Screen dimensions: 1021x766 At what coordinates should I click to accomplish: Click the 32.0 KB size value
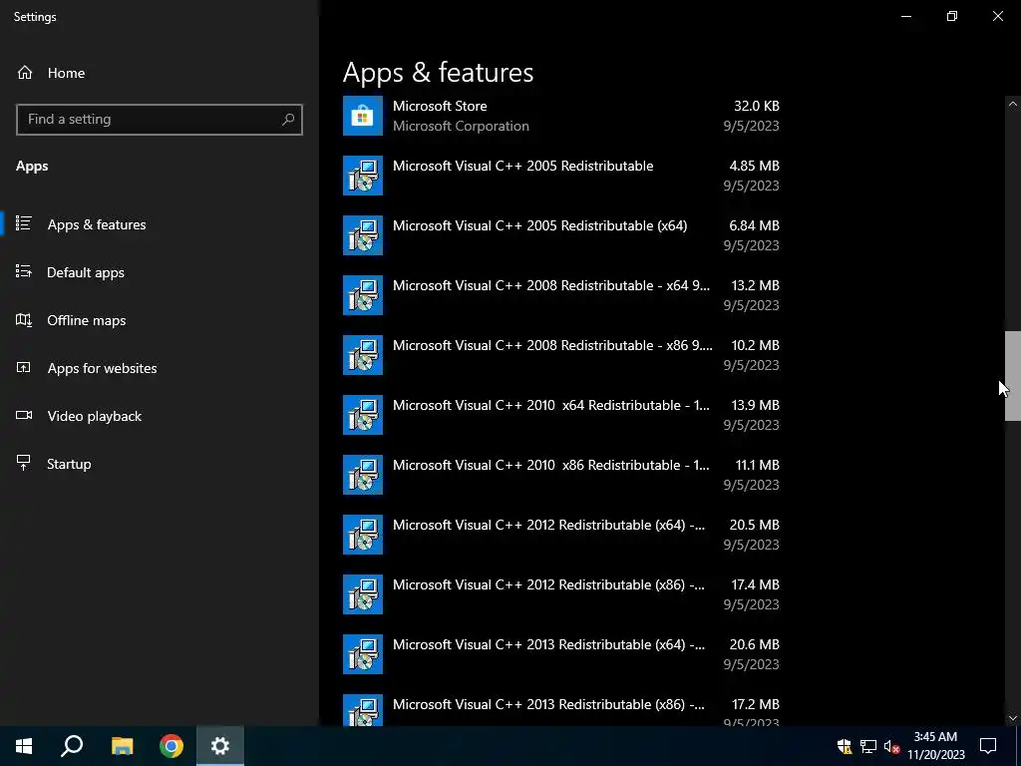756,106
